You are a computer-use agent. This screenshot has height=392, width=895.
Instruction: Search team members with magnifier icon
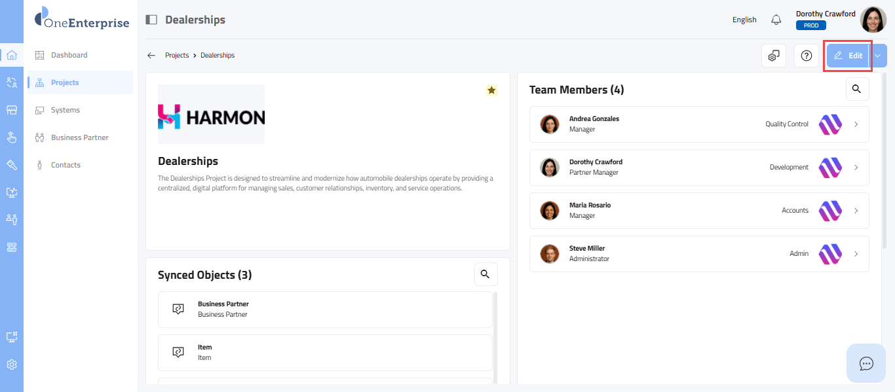(857, 89)
